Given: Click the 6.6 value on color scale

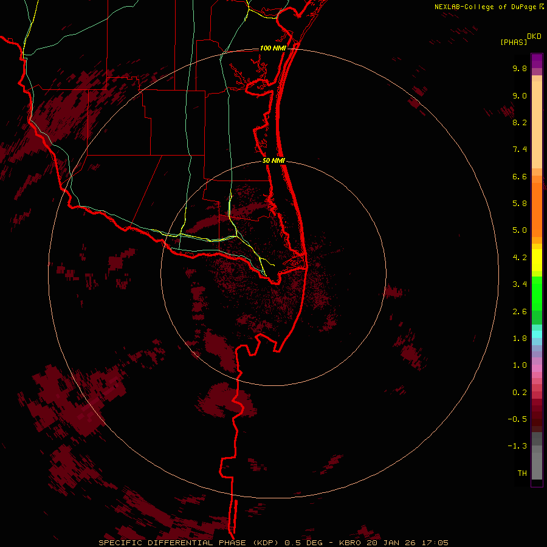Looking at the screenshot, I should 520,176.
